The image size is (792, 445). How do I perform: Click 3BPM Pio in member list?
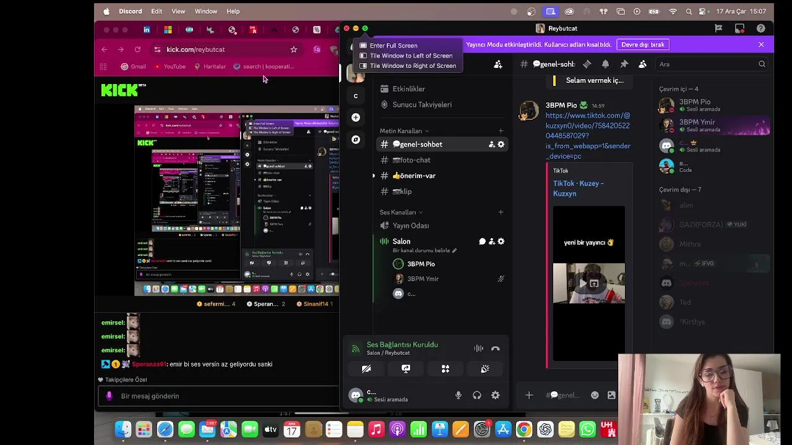click(x=695, y=102)
